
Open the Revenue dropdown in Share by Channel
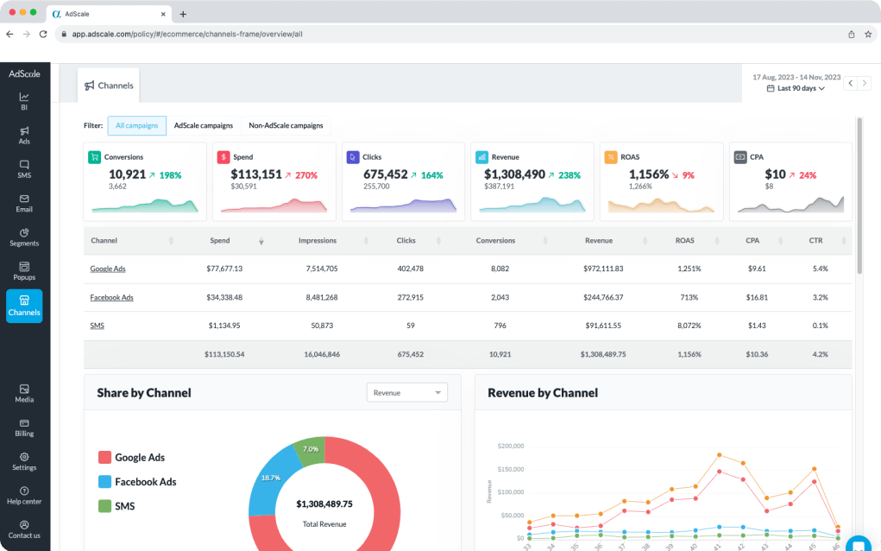[407, 393]
